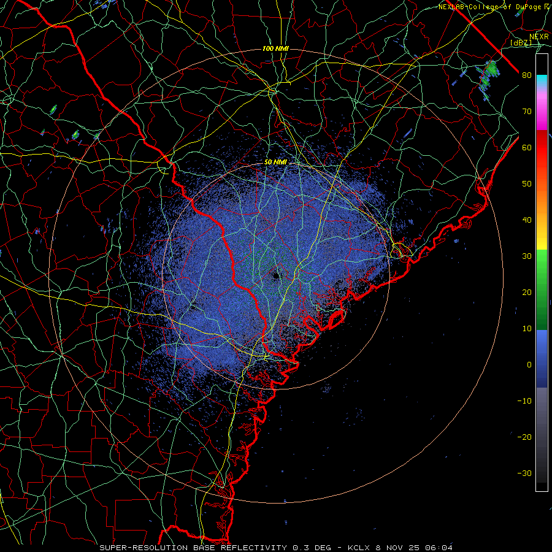The height and width of the screenshot is (552, 552).
Task: Click the 80 value on the dBZ scale
Action: coord(527,75)
